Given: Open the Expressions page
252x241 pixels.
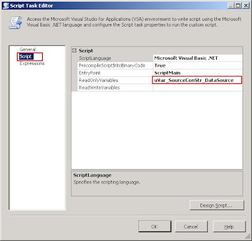Looking at the screenshot, I should 31,63.
